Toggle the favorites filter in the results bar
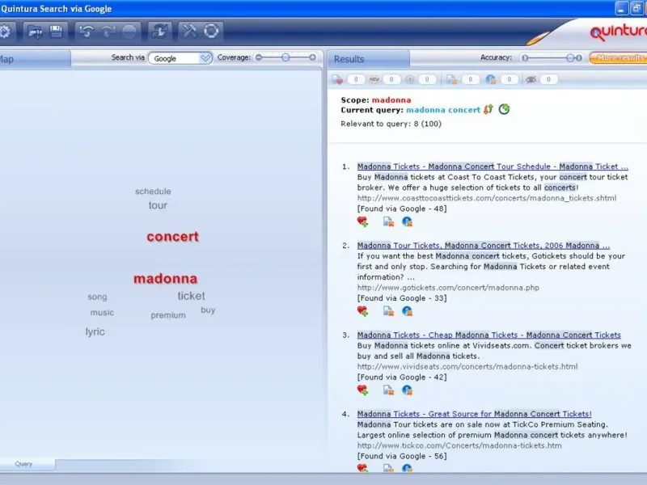Viewport: 647px width, 485px height. click(x=337, y=79)
